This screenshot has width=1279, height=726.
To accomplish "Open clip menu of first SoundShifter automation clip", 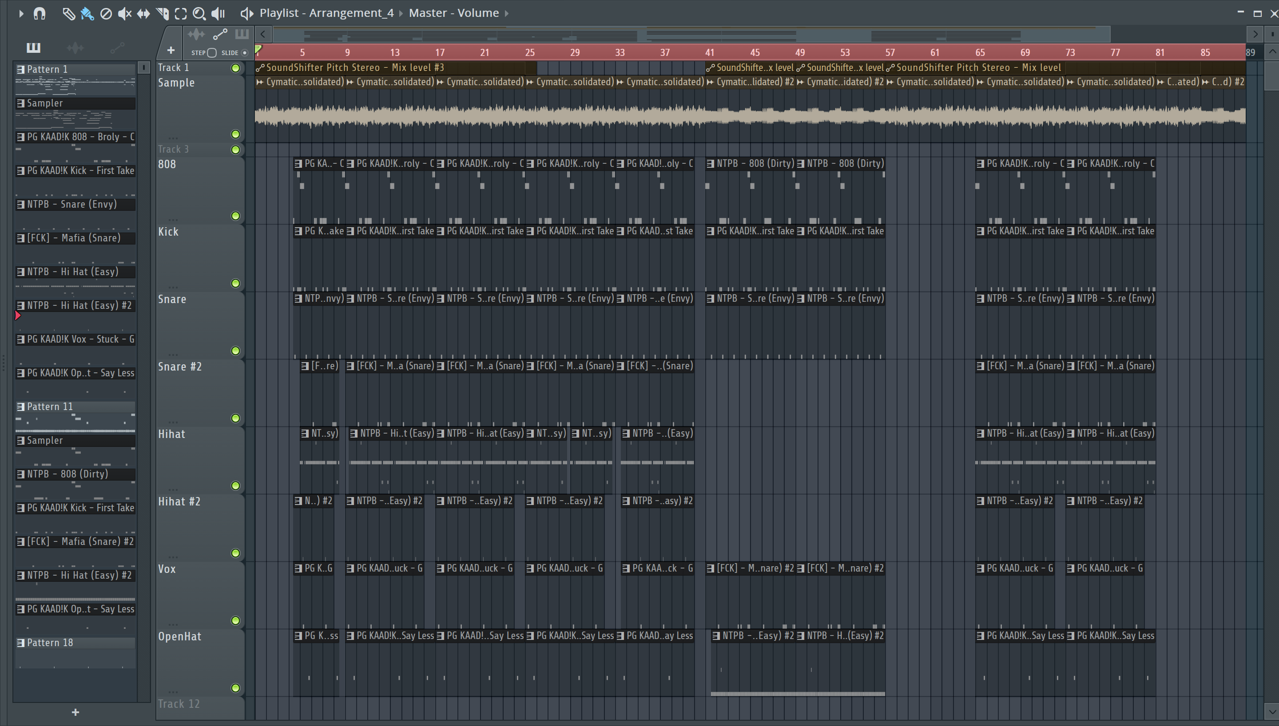I will tap(260, 68).
